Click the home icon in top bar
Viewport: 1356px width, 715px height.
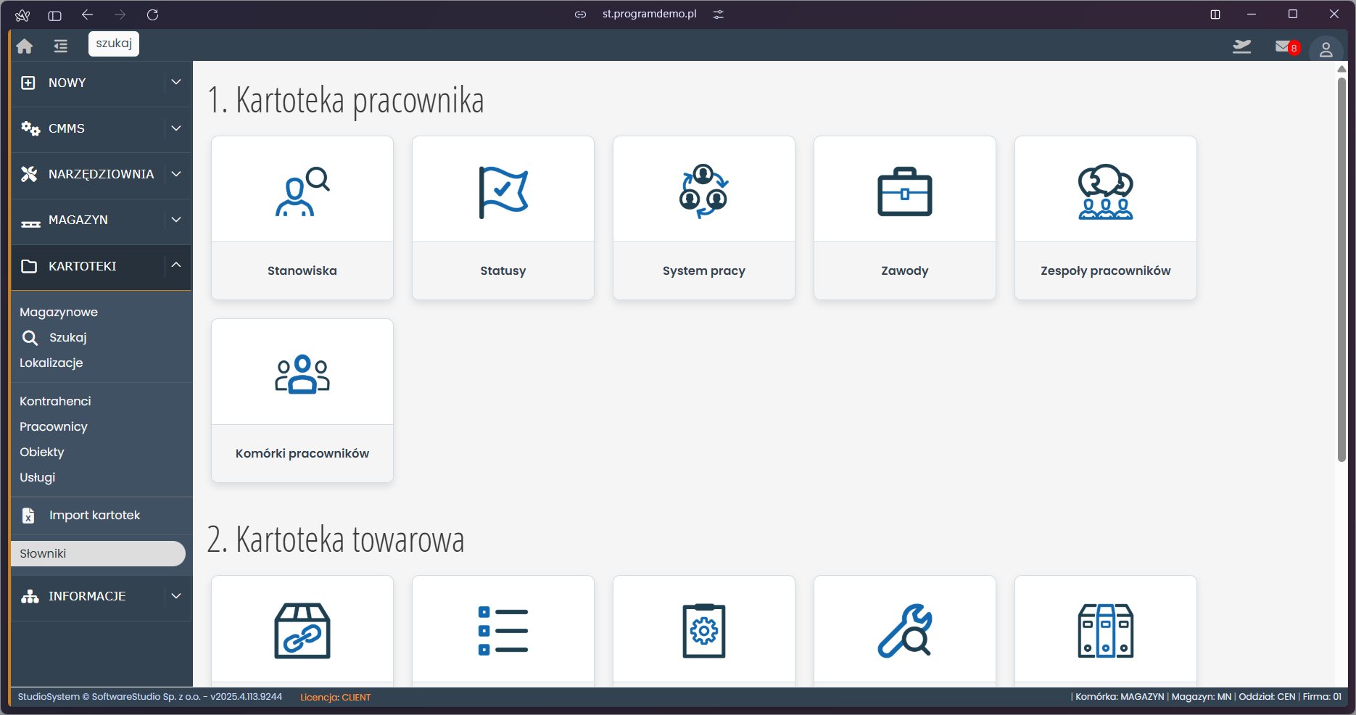coord(25,46)
